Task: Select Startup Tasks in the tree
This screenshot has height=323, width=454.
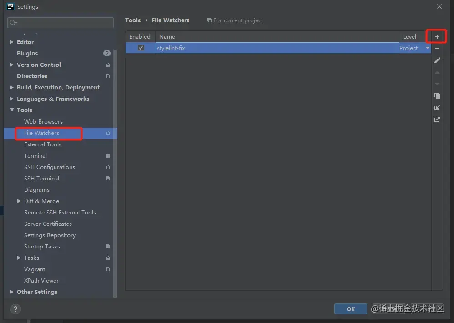Action: click(x=42, y=247)
